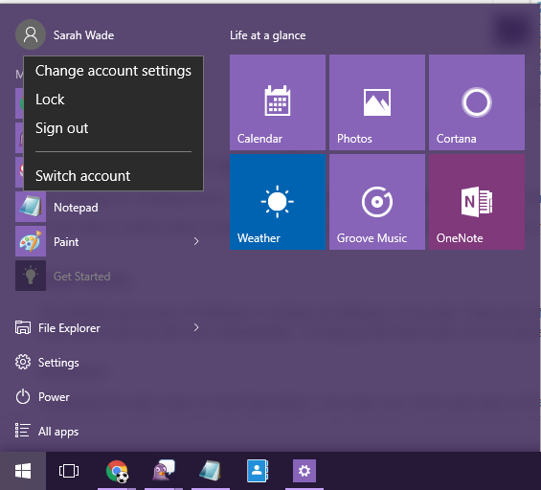Image resolution: width=541 pixels, height=490 pixels.
Task: Choose Lock from the account menu
Action: point(113,100)
